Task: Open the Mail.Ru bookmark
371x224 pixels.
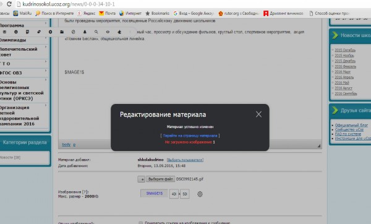Action: tap(22, 13)
